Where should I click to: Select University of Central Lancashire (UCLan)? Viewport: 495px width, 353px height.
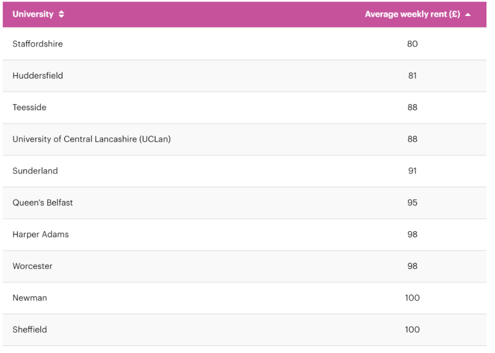tap(92, 139)
